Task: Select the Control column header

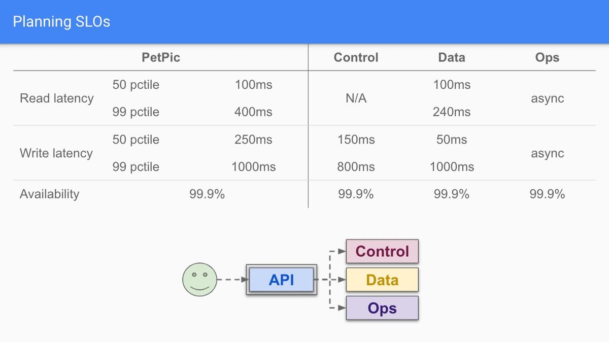Action: coord(356,57)
